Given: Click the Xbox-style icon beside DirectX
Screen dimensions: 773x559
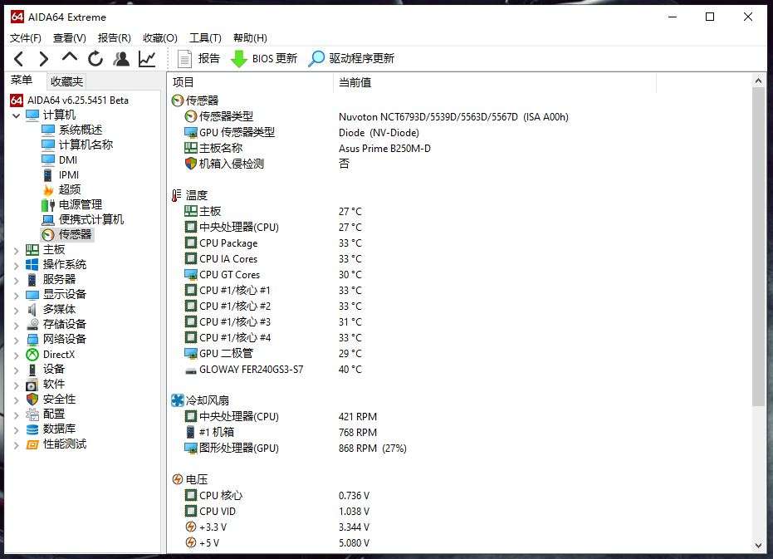Looking at the screenshot, I should click(32, 355).
